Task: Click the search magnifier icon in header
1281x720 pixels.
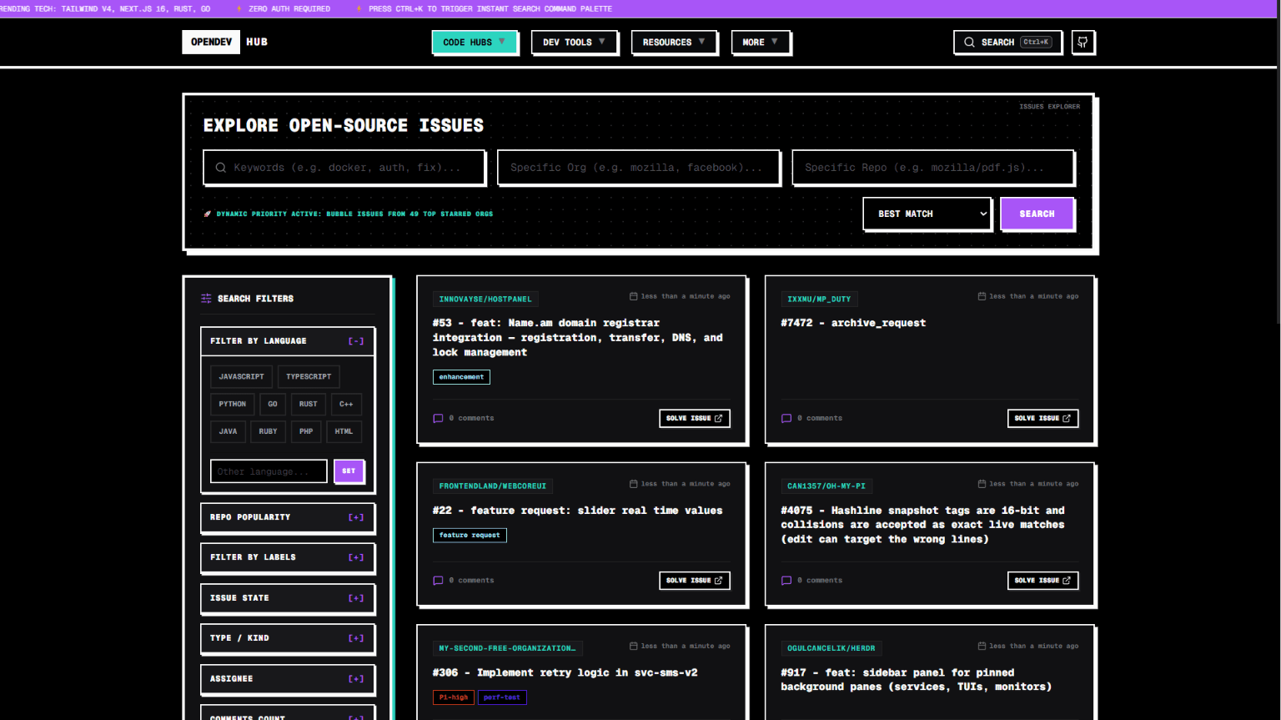Action: coord(969,42)
